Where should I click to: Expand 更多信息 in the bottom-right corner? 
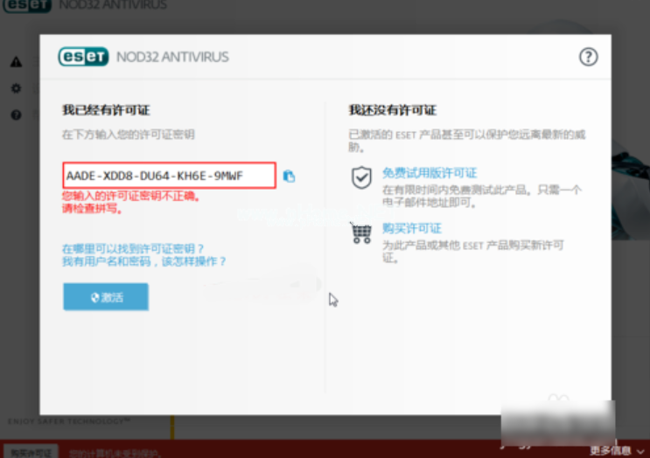pos(615,450)
